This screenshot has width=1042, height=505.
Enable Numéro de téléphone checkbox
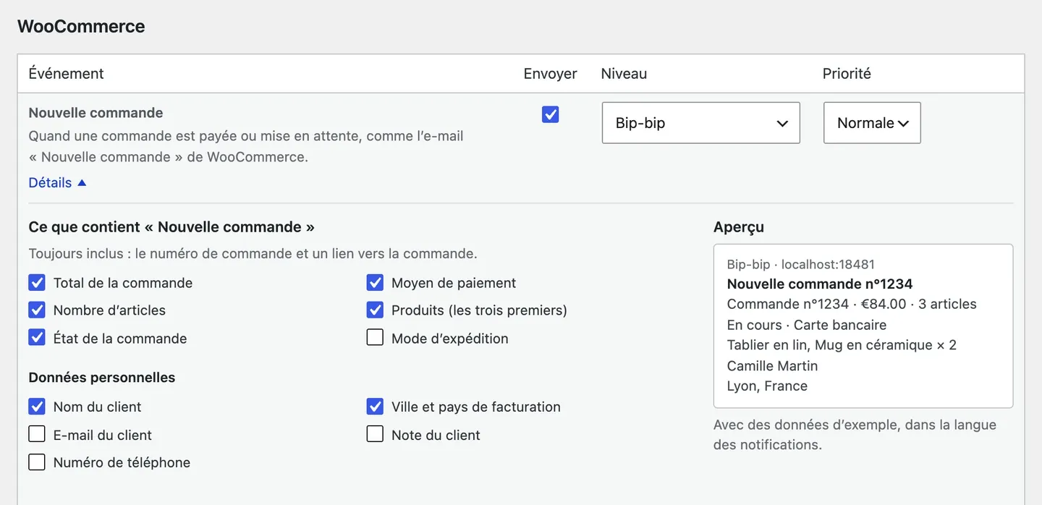tap(37, 462)
